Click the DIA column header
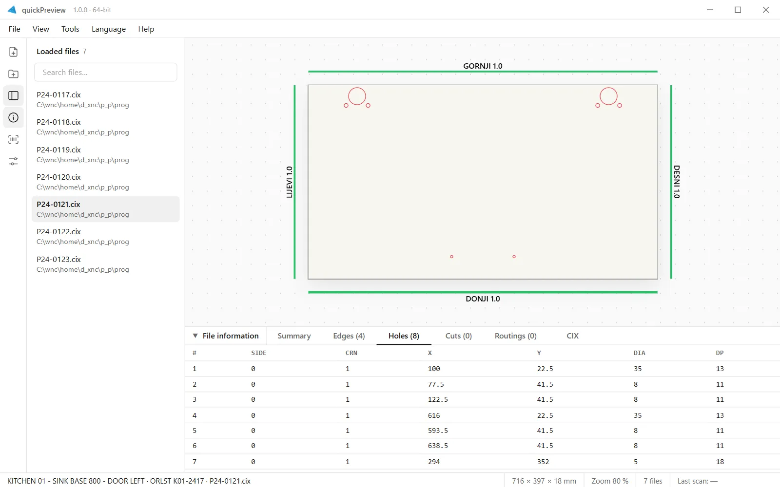This screenshot has width=780, height=487. click(x=639, y=353)
